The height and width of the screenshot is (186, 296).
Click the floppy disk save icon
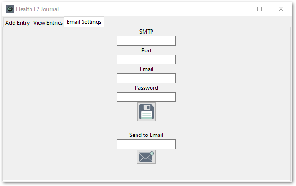pos(146,112)
